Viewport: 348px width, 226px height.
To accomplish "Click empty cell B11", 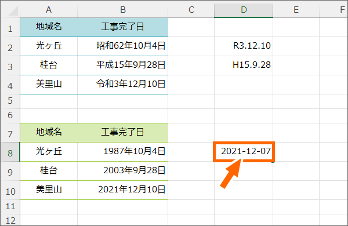I will coord(123,207).
